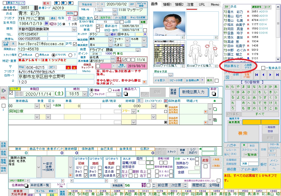This screenshot has height=196, width=281.
Task: Click the 人体図グラフ button
Action: (248, 66)
